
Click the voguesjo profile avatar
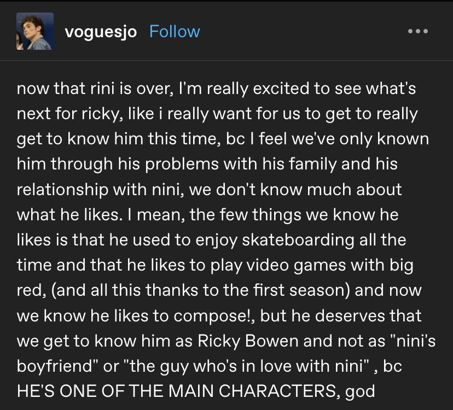(35, 31)
